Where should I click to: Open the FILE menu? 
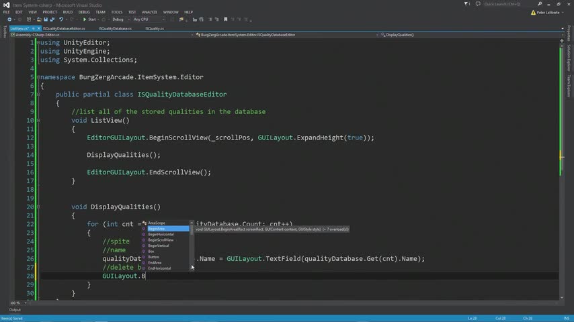pyautogui.click(x=6, y=12)
